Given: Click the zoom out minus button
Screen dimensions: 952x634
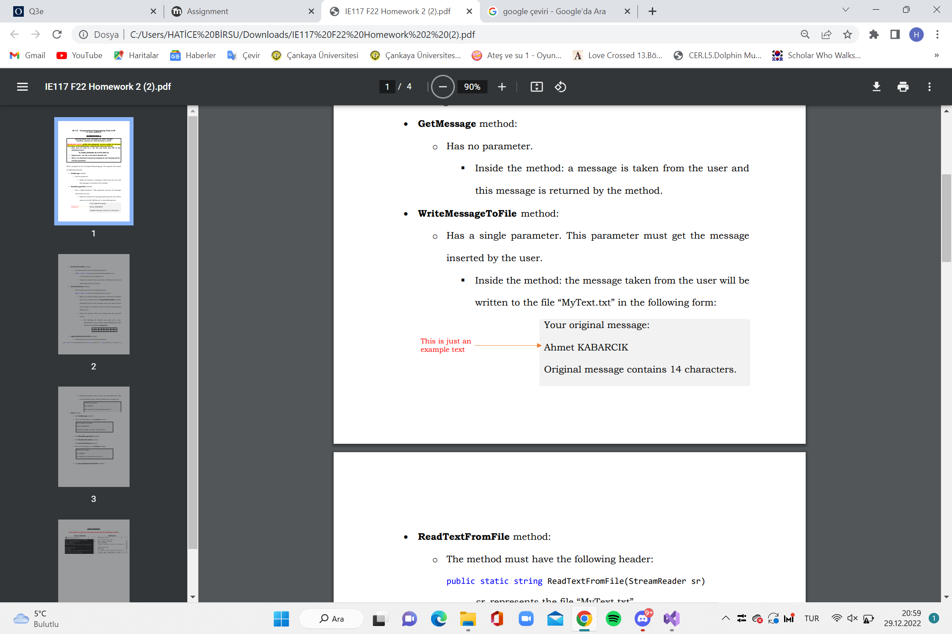Looking at the screenshot, I should 443,87.
